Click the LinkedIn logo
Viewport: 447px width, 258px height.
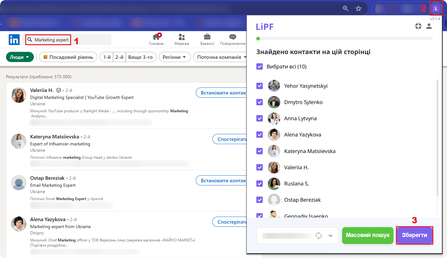point(14,40)
